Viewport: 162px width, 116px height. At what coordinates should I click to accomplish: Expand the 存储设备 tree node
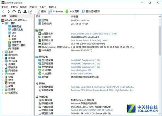tap(3, 68)
